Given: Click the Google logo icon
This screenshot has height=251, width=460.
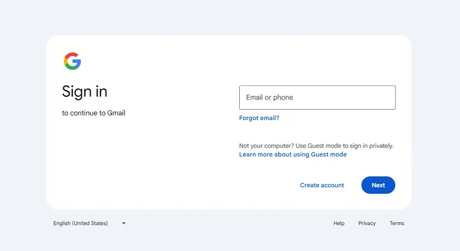Looking at the screenshot, I should (72, 61).
